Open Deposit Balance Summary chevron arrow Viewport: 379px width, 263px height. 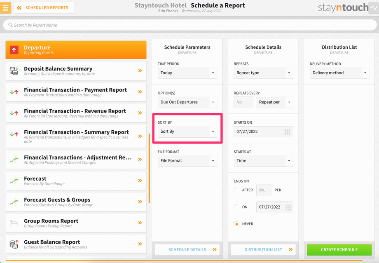140,70
